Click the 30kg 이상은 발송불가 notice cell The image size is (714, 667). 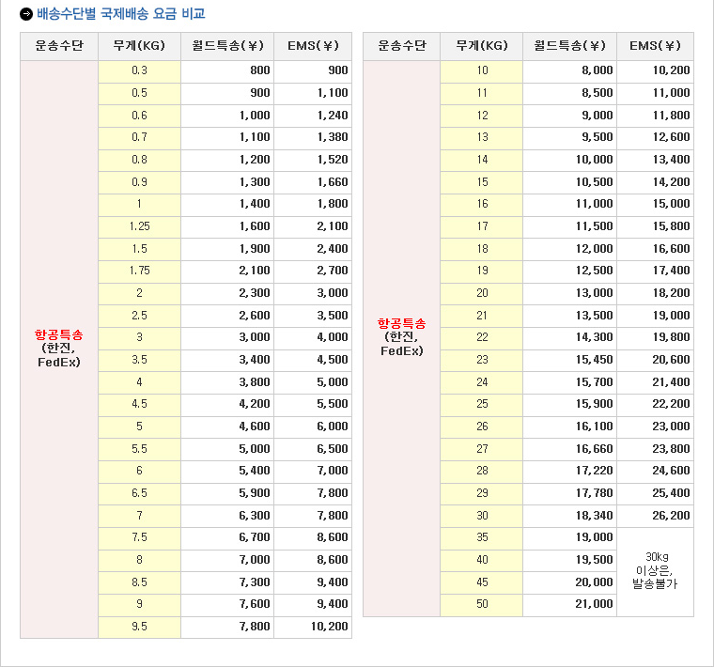click(x=655, y=570)
